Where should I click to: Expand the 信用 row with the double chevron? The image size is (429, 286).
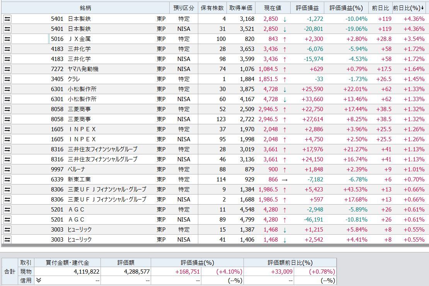(39, 280)
